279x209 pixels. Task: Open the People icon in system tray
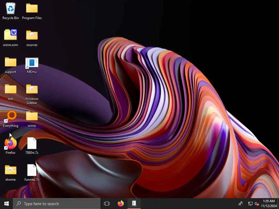click(x=241, y=204)
